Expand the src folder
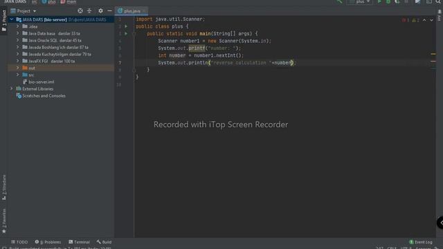443x249 pixels. point(17,75)
